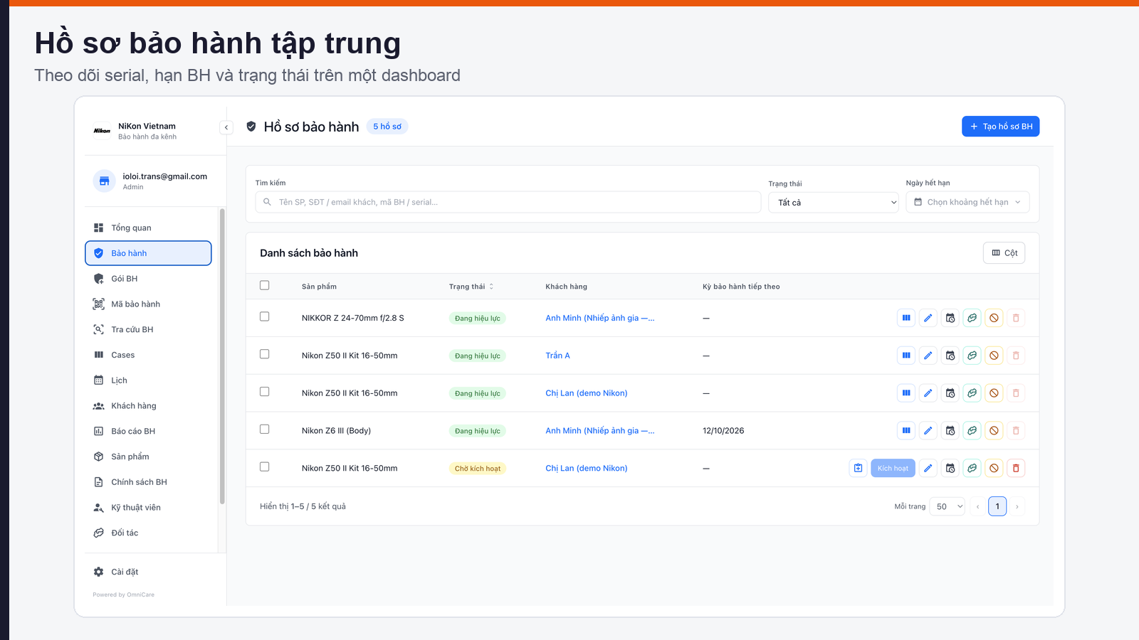Screen dimensions: 1139x640
Task: Click calendar schedule icon for Nikon Z6 III row
Action: tap(950, 430)
